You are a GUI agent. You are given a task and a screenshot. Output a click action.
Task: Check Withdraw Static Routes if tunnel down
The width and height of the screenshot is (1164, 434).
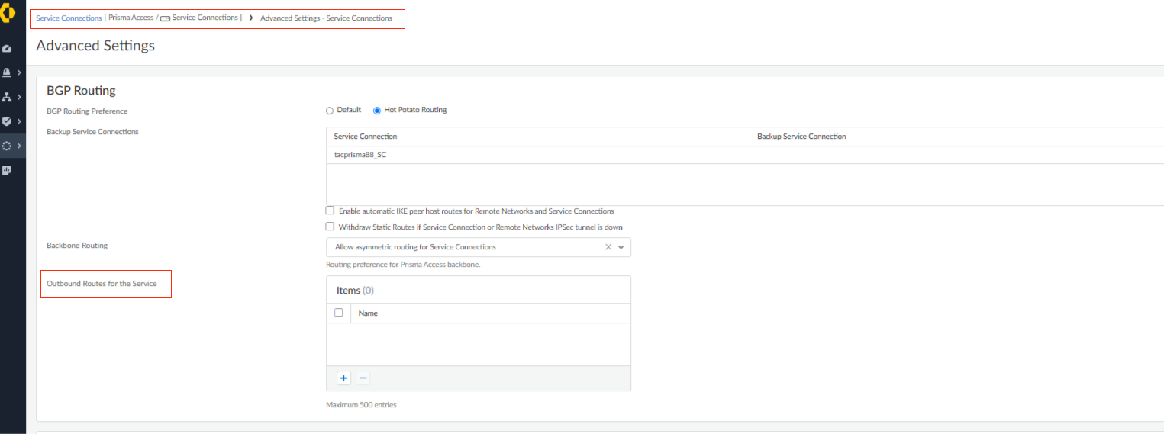pyautogui.click(x=330, y=227)
